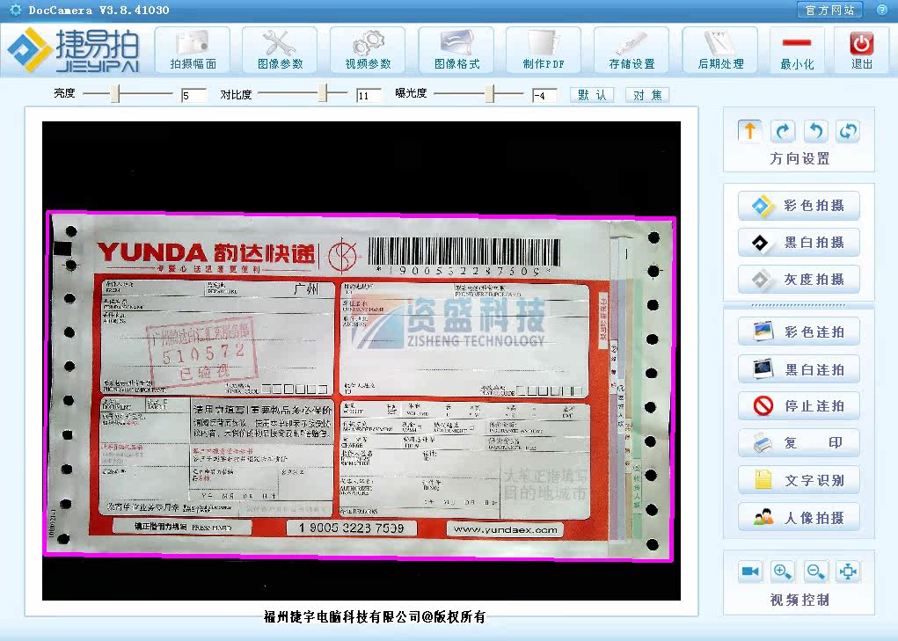Image resolution: width=898 pixels, height=641 pixels.
Task: Open 存储设置 storage settings
Action: tap(632, 50)
